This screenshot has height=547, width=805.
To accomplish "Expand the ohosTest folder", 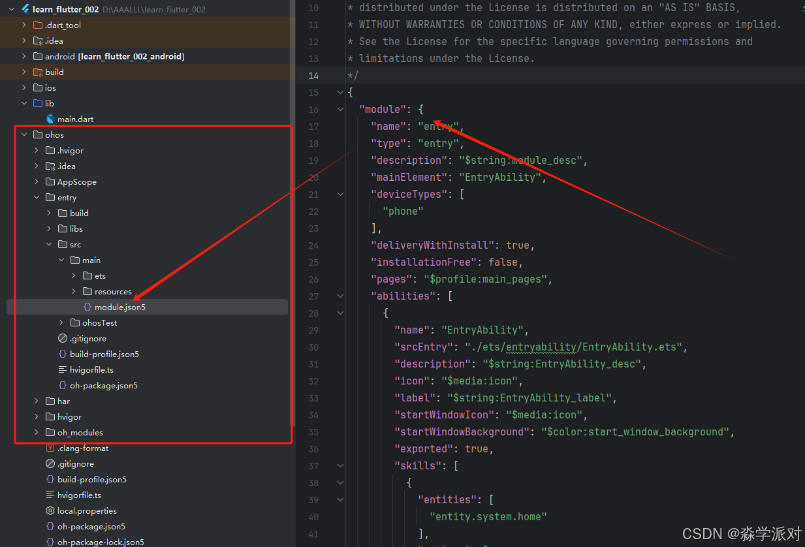I will pos(61,322).
